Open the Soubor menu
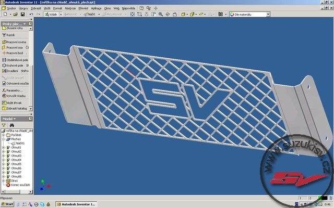This screenshot has width=334, height=208. coord(11,8)
